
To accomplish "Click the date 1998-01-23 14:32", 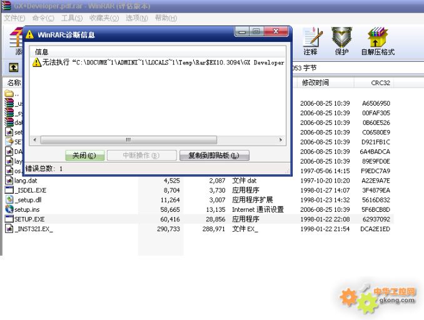I will [325, 200].
